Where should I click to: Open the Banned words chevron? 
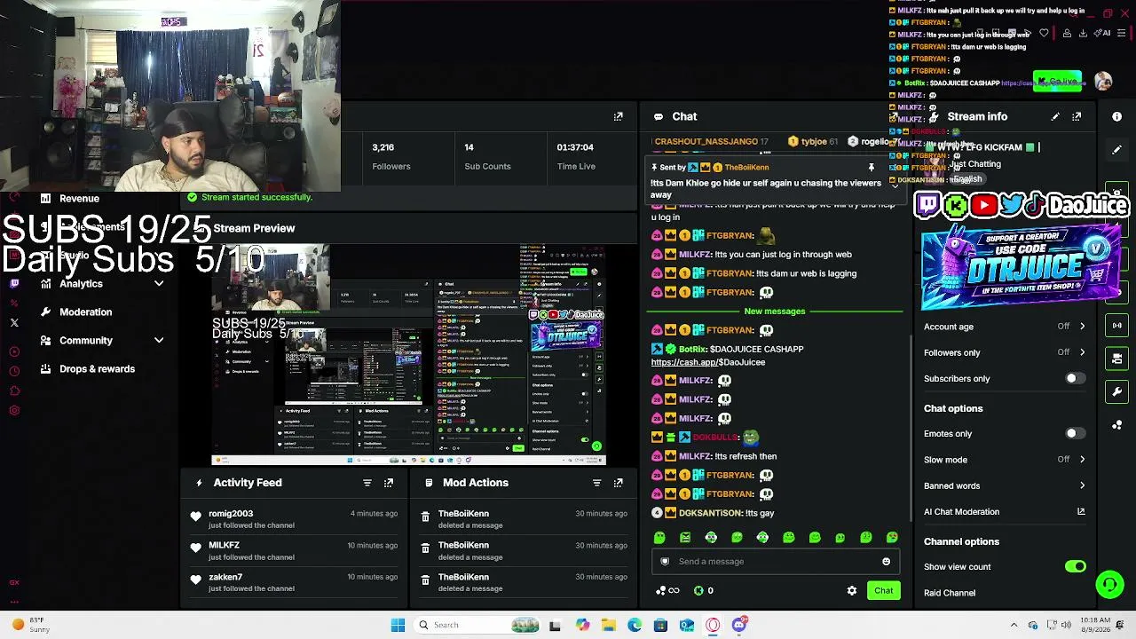point(1082,486)
